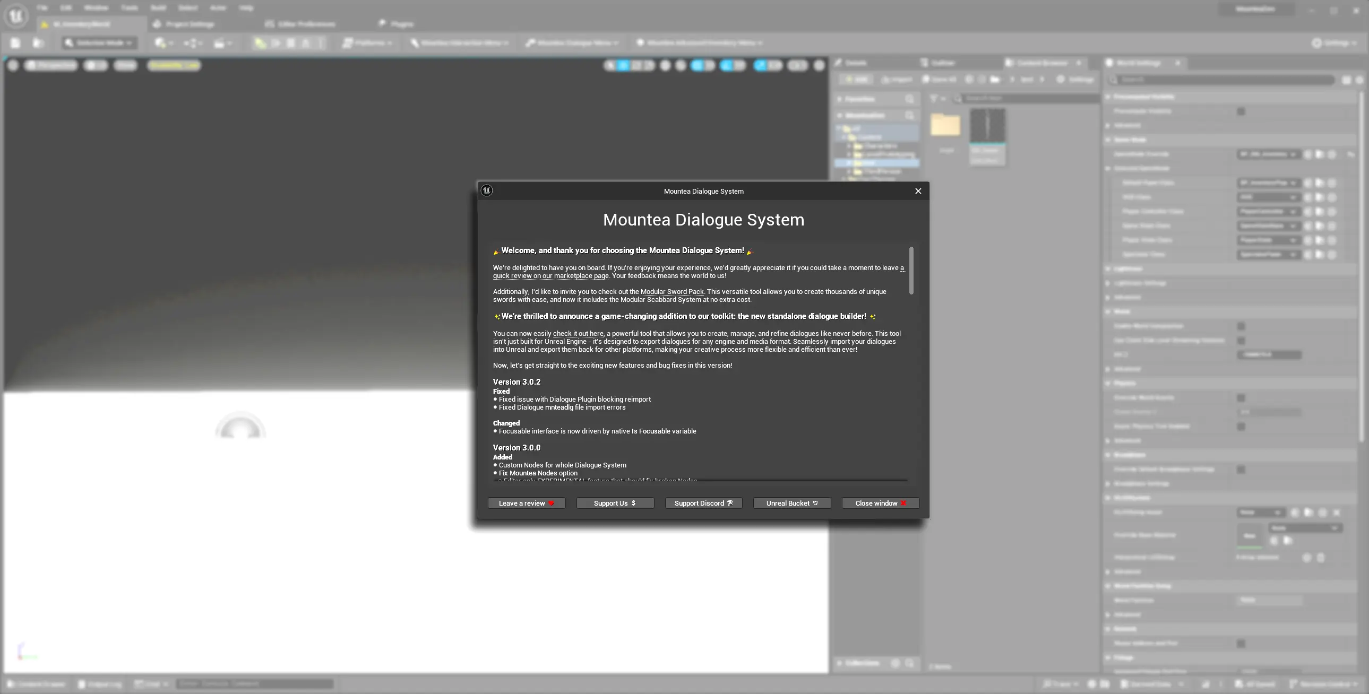Toggle the Enable World Composition checkbox

pos(1241,326)
